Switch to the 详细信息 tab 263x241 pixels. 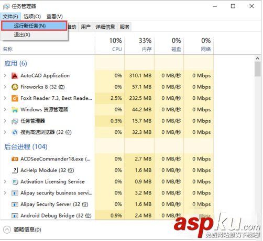(x=105, y=27)
